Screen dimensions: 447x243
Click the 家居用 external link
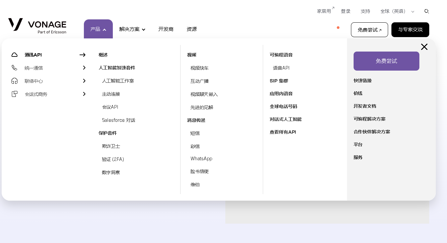coord(325,11)
